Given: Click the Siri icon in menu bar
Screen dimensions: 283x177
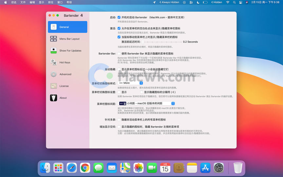Looking at the screenshot, I should pyautogui.click(x=247, y=2).
